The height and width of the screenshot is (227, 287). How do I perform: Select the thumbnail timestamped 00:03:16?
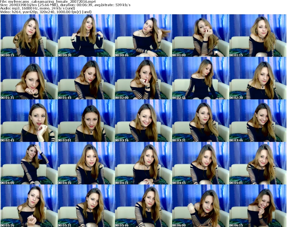(143, 121)
